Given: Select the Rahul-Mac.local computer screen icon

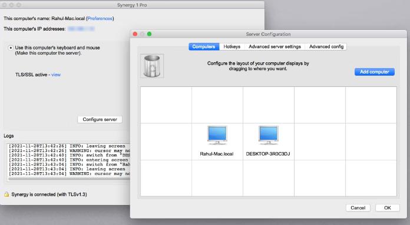Looking at the screenshot, I should [x=217, y=135].
